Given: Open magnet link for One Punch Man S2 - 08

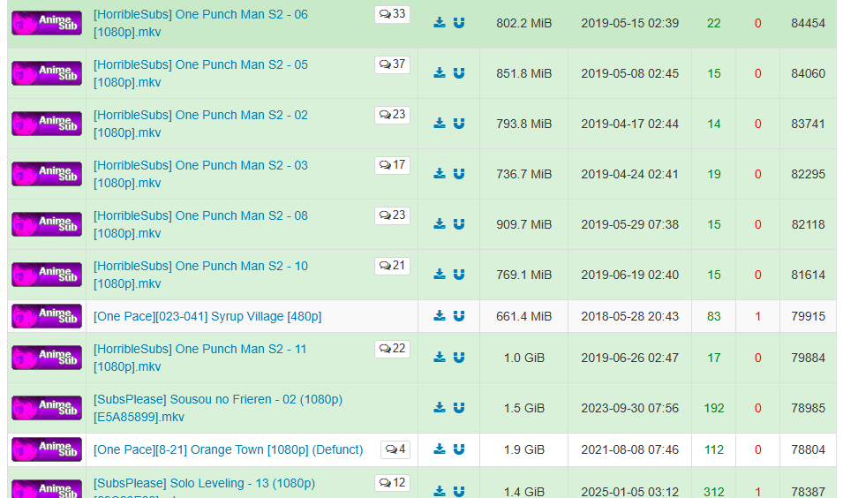Looking at the screenshot, I should [459, 224].
